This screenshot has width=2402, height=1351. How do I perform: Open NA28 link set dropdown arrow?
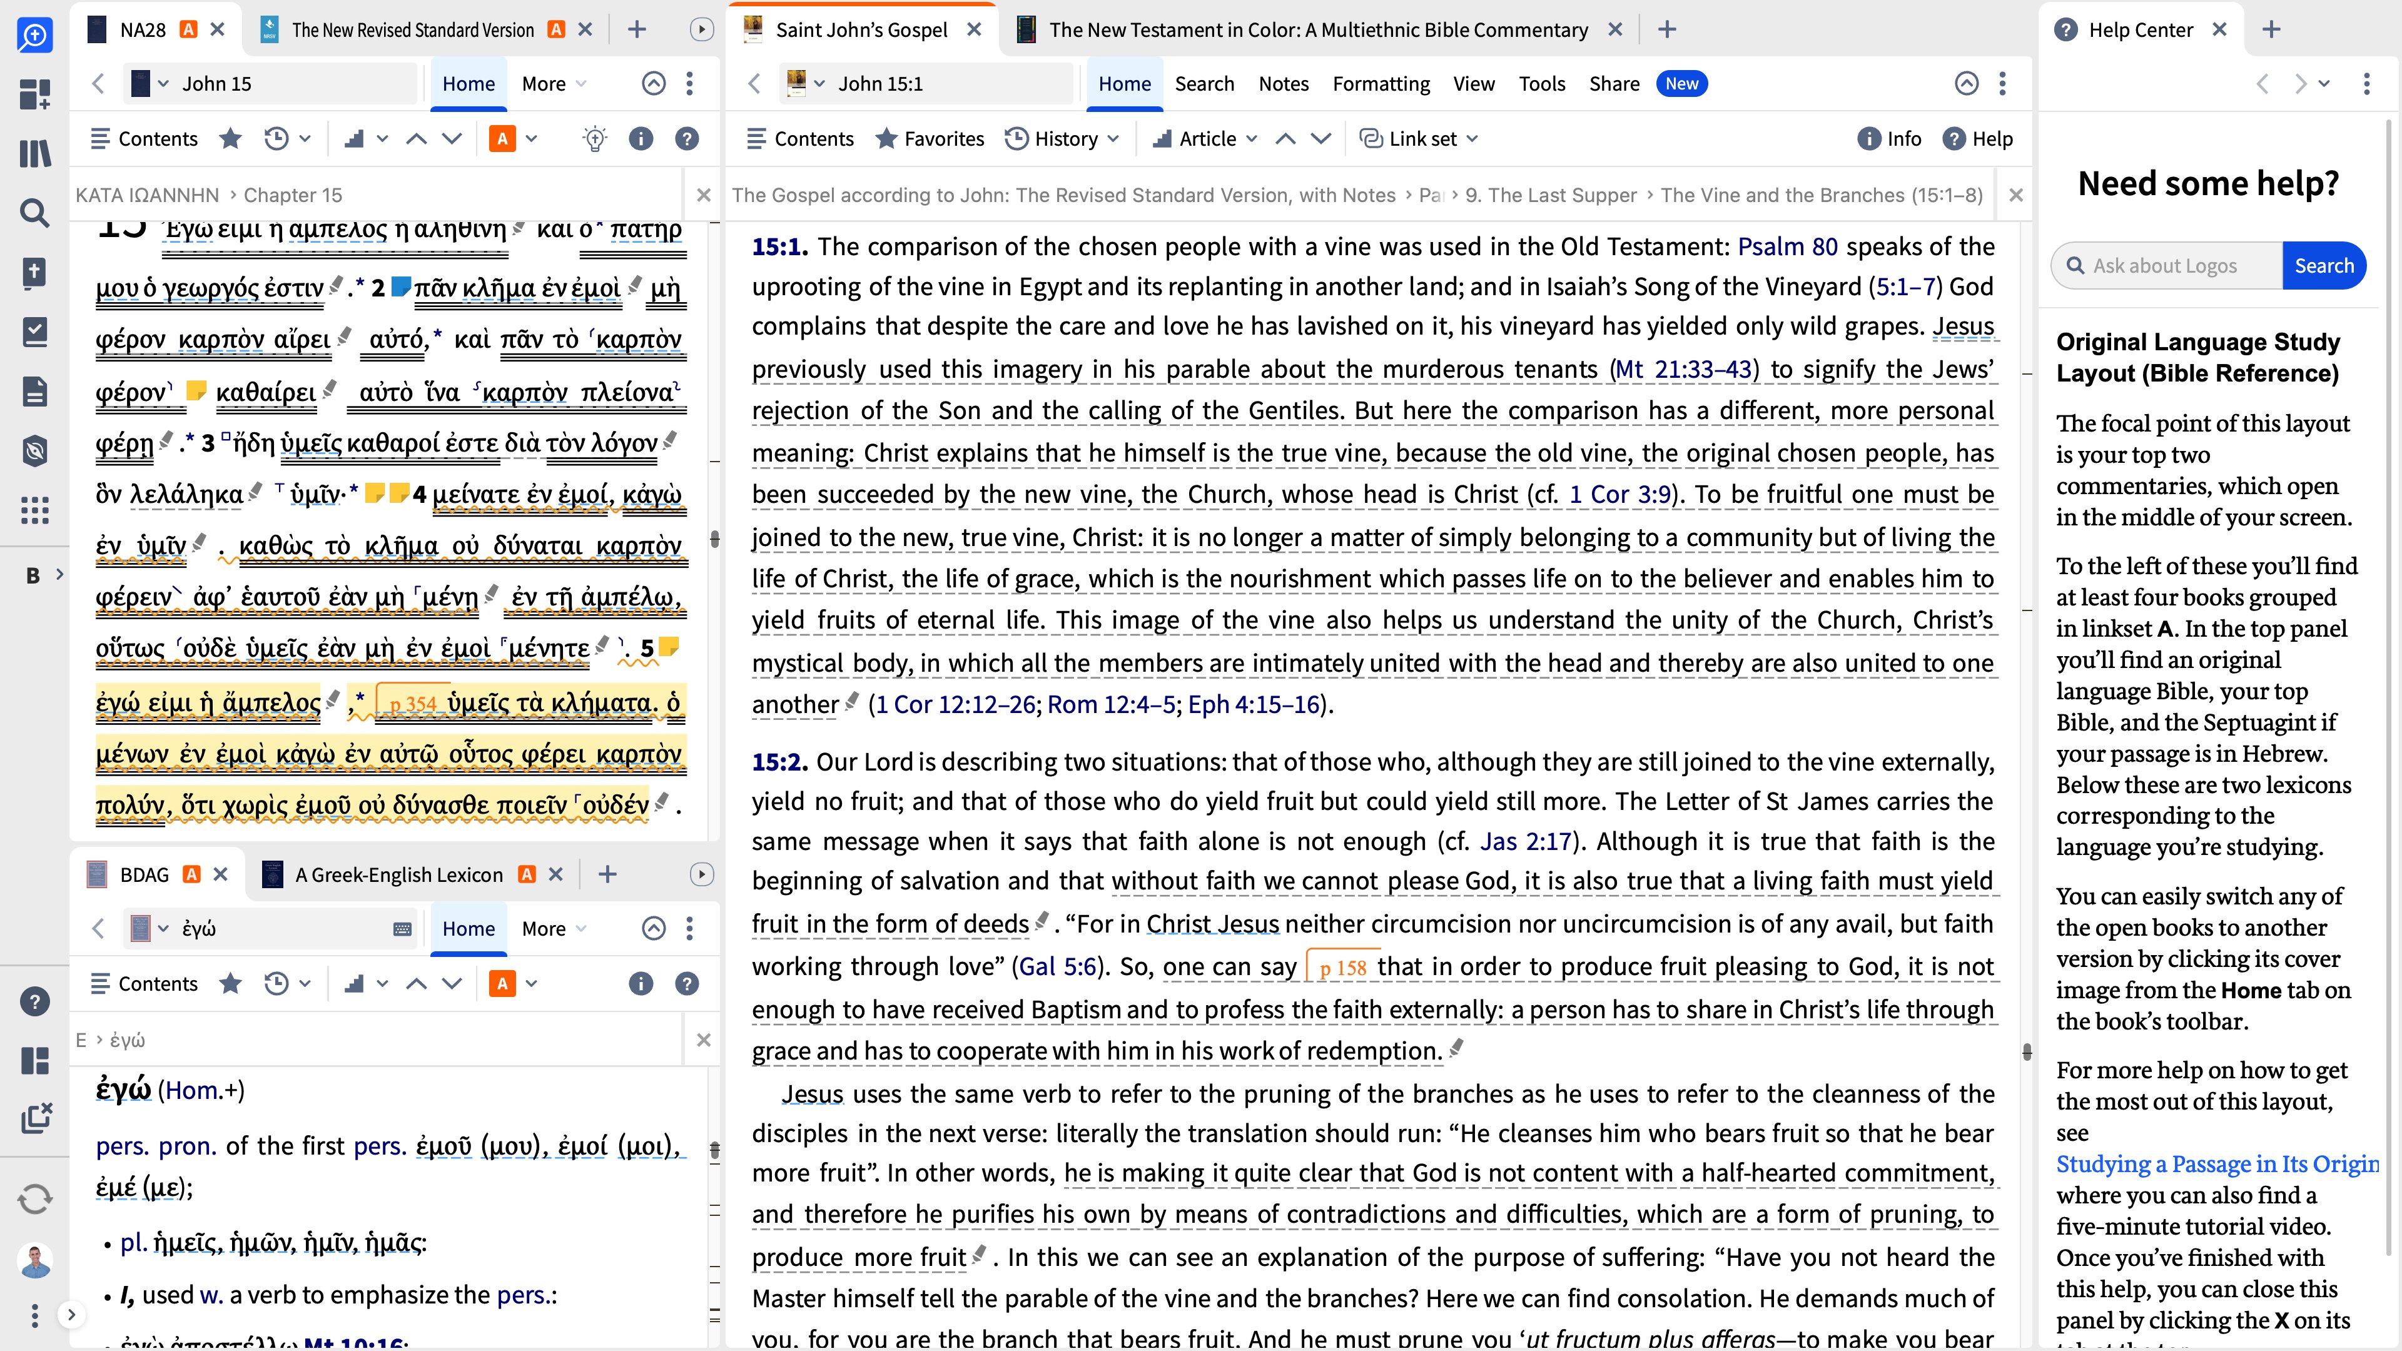(532, 139)
